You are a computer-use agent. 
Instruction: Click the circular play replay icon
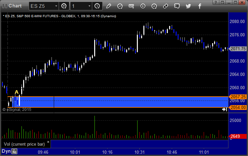click(143, 6)
